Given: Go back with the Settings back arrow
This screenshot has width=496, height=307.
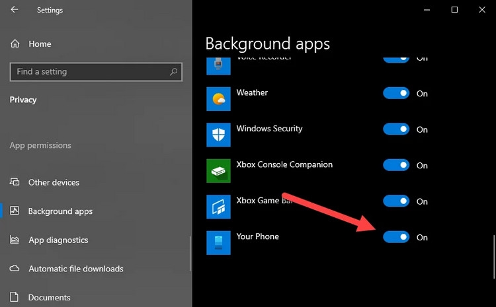Looking at the screenshot, I should [x=15, y=10].
